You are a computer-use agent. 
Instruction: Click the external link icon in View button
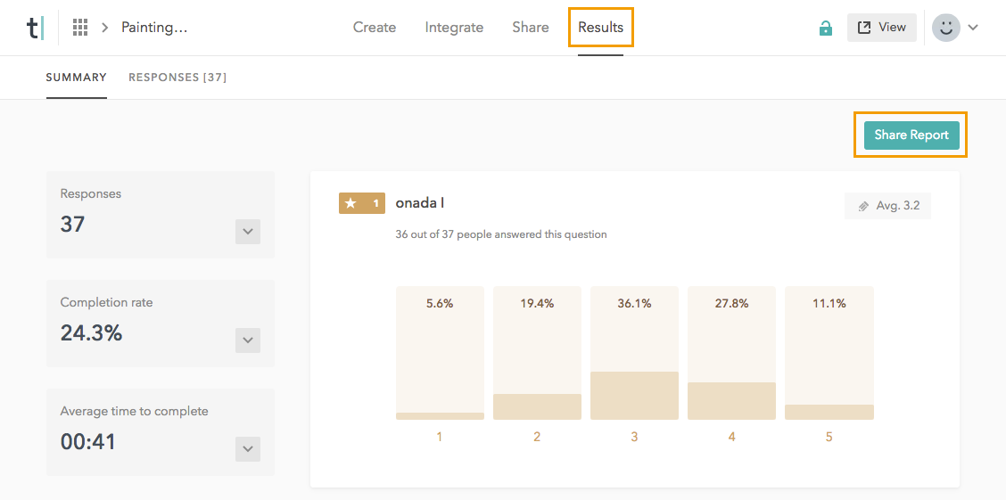pos(865,28)
